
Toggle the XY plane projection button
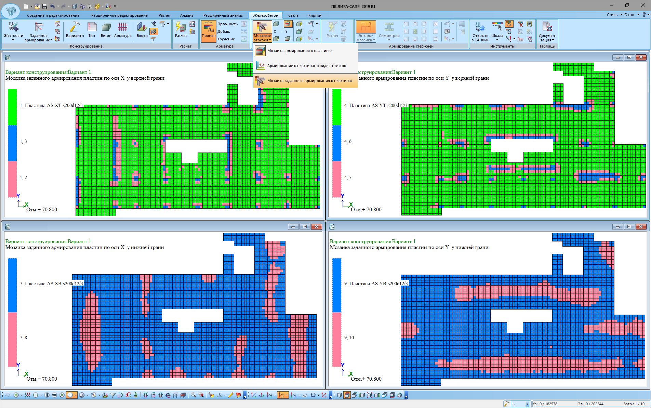[x=281, y=395]
